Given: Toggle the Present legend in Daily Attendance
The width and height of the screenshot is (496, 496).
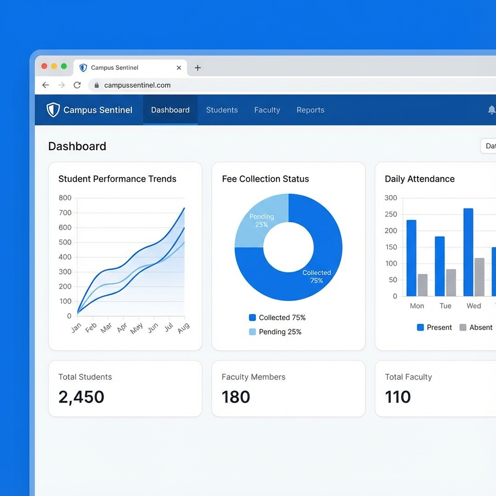Looking at the screenshot, I should point(434,327).
